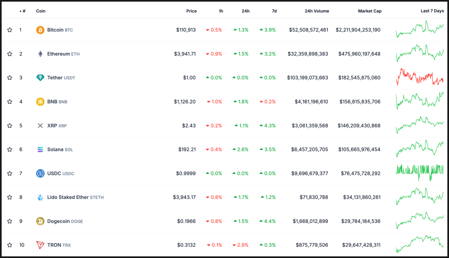Image resolution: width=449 pixels, height=258 pixels.
Task: Click the XRP logo icon
Action: pyautogui.click(x=40, y=126)
